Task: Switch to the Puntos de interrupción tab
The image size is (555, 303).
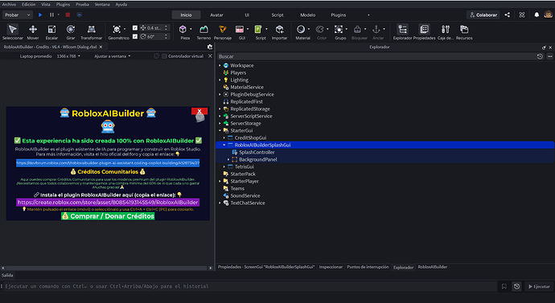Action: 368,267
